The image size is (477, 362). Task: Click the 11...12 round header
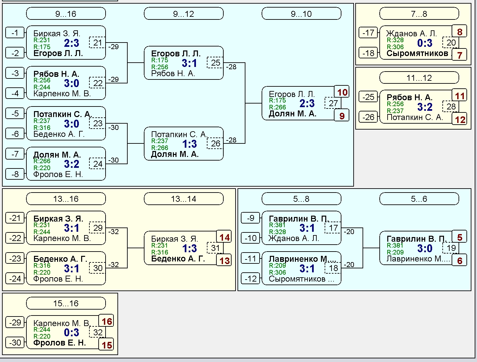[x=419, y=78]
